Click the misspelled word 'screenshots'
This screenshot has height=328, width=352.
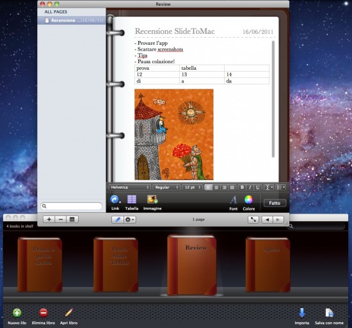pos(170,49)
